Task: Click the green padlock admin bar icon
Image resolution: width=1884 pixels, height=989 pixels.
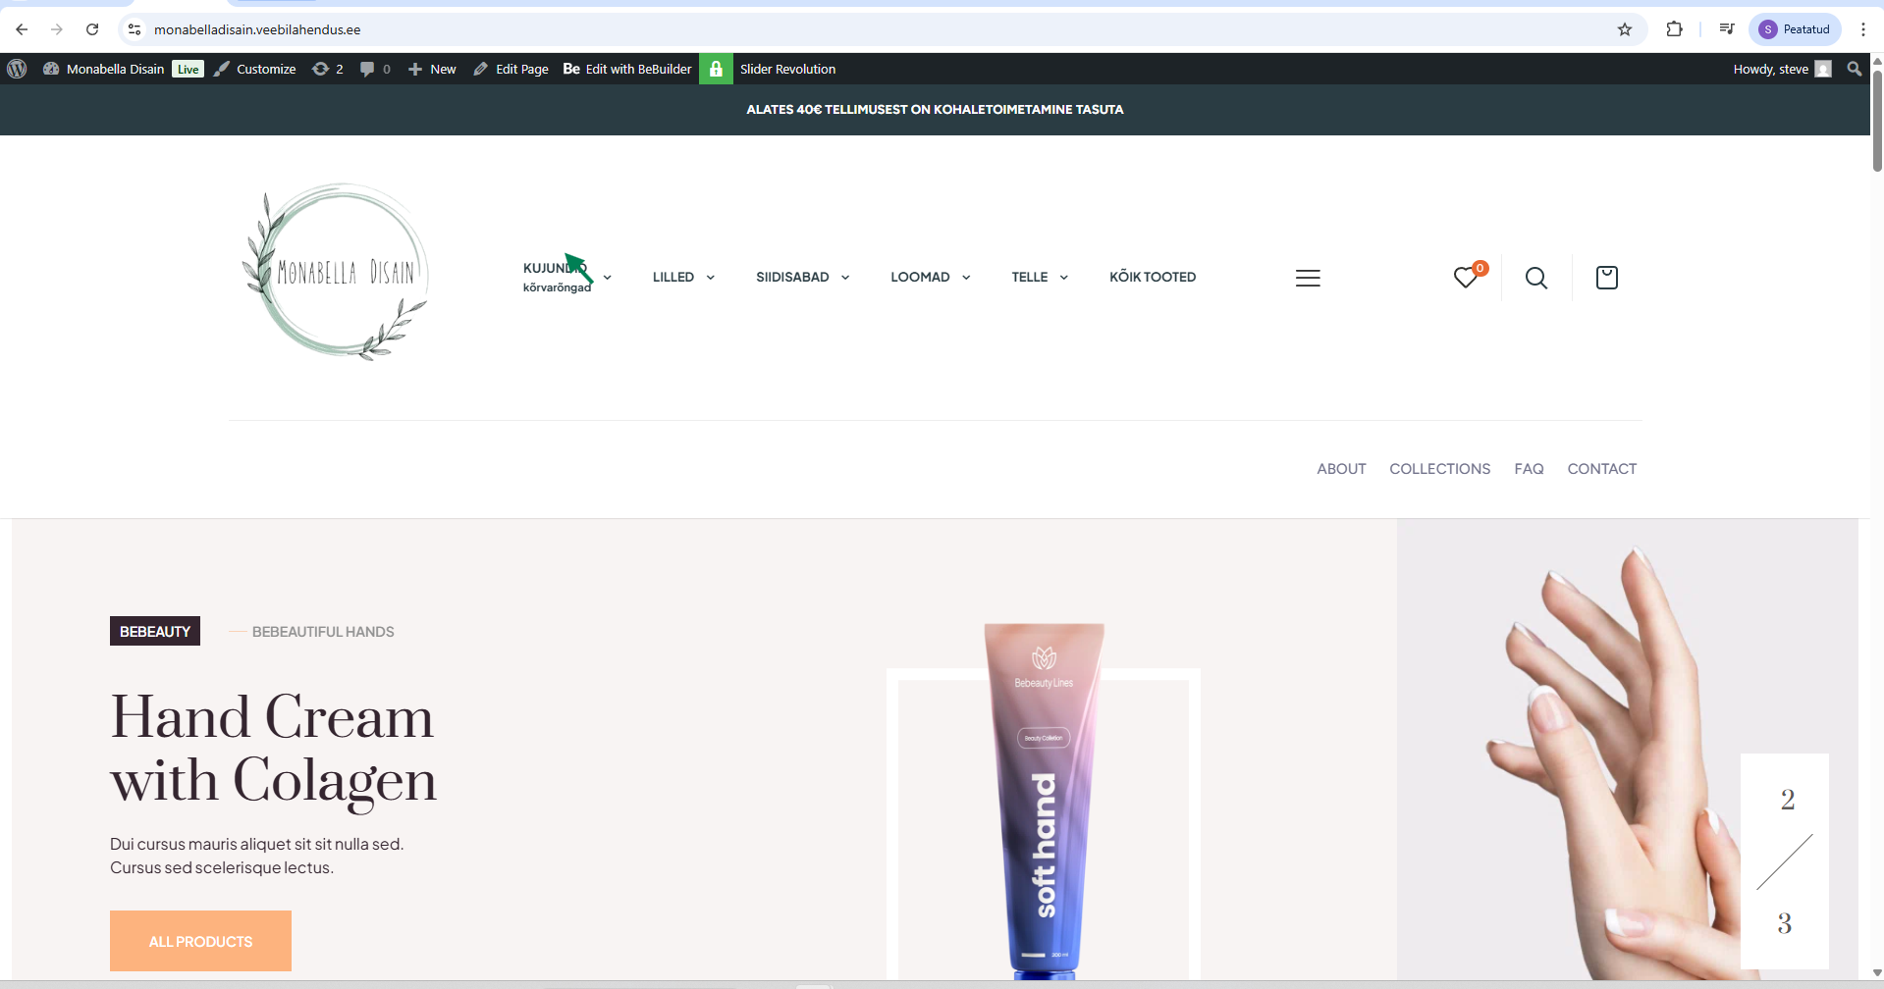Action: click(716, 69)
